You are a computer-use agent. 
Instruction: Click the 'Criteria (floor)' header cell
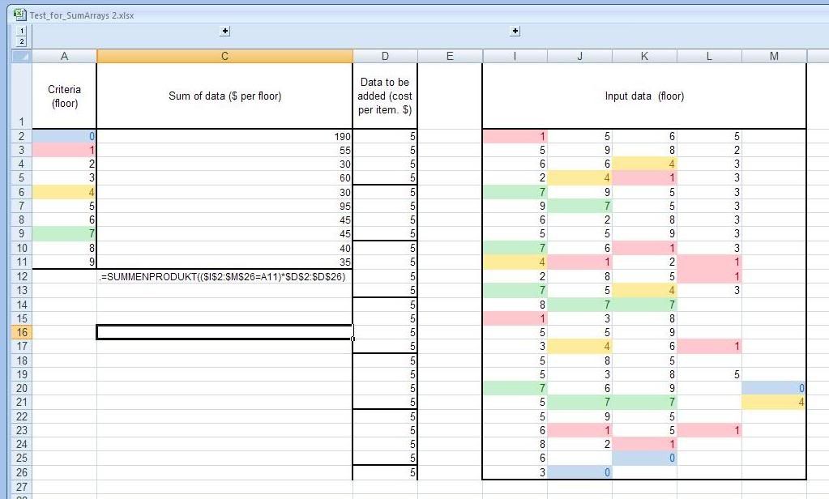(x=65, y=96)
